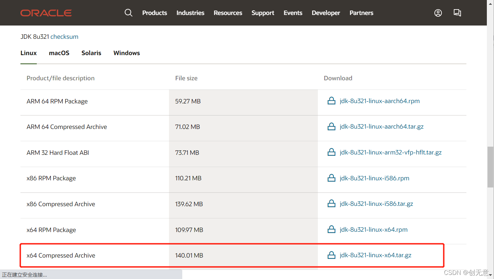The width and height of the screenshot is (494, 279).
Task: Click 'x86 RPM Package' description
Action: point(51,178)
